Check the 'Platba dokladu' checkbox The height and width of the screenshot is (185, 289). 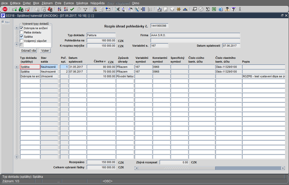point(21,32)
